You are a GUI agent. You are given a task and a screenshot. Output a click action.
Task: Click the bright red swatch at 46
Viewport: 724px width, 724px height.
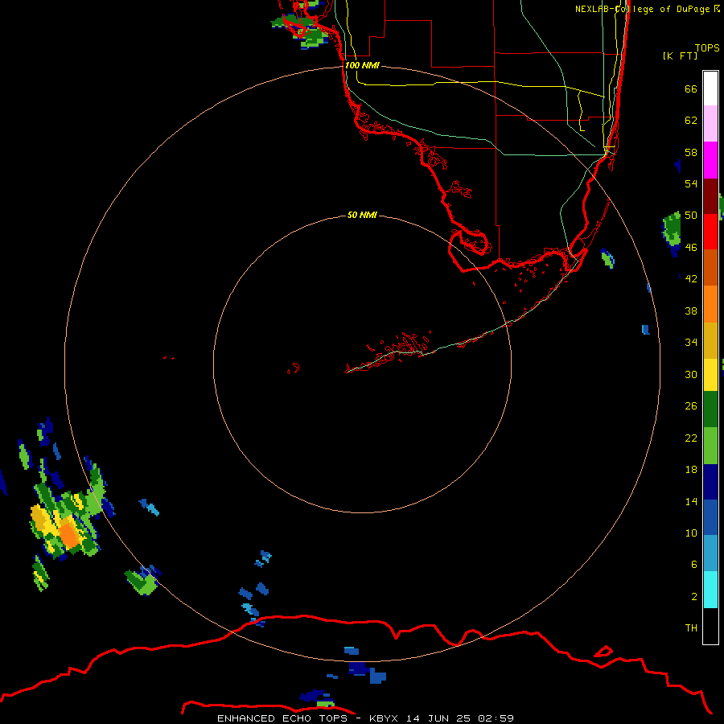pos(710,232)
